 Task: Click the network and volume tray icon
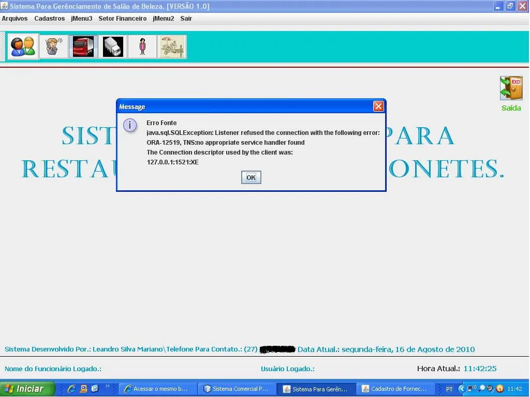pyautogui.click(x=472, y=389)
